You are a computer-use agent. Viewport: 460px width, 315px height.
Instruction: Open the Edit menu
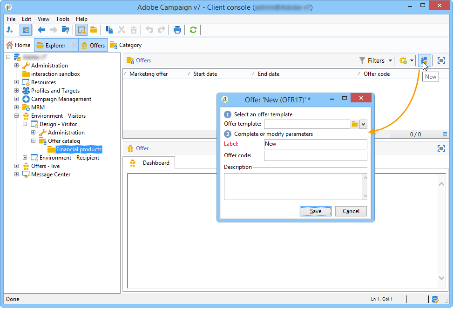[27, 19]
